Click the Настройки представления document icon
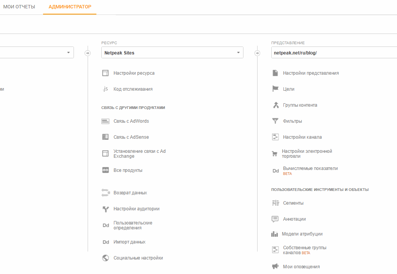This screenshot has width=397, height=274. [275, 73]
